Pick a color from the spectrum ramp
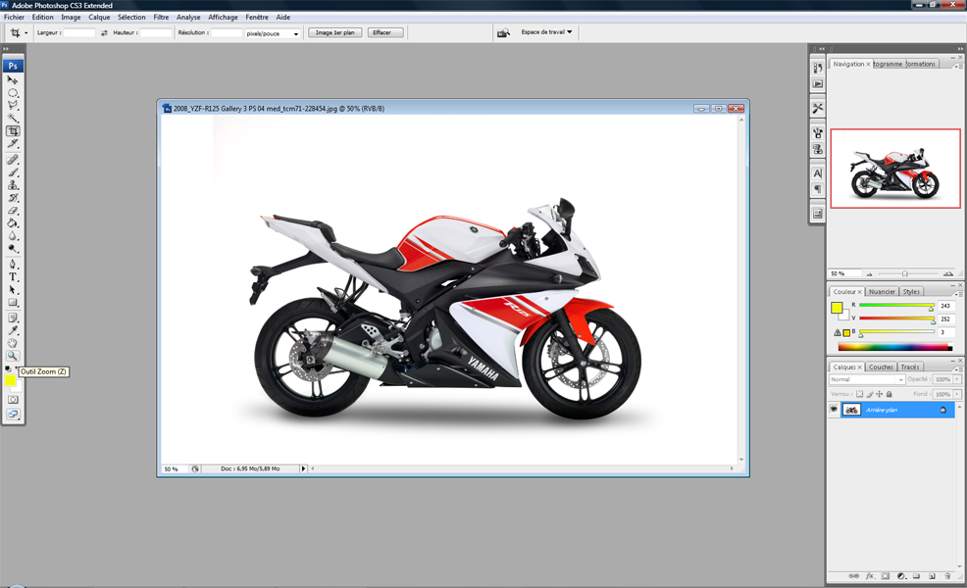Screen dimensions: 967x588 coord(894,348)
